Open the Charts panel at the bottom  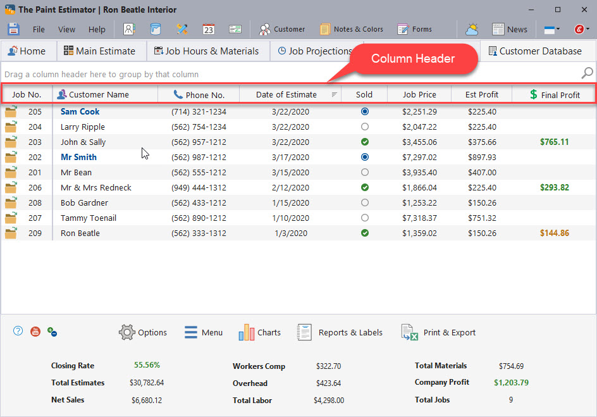(x=259, y=332)
